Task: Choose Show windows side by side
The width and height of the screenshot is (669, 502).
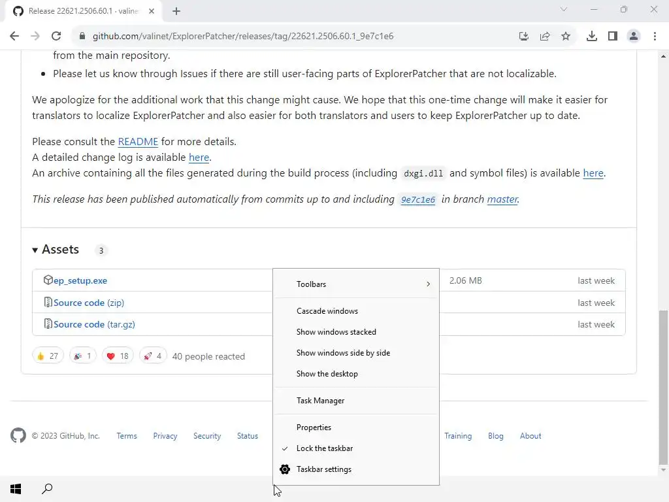Action: click(x=356, y=353)
